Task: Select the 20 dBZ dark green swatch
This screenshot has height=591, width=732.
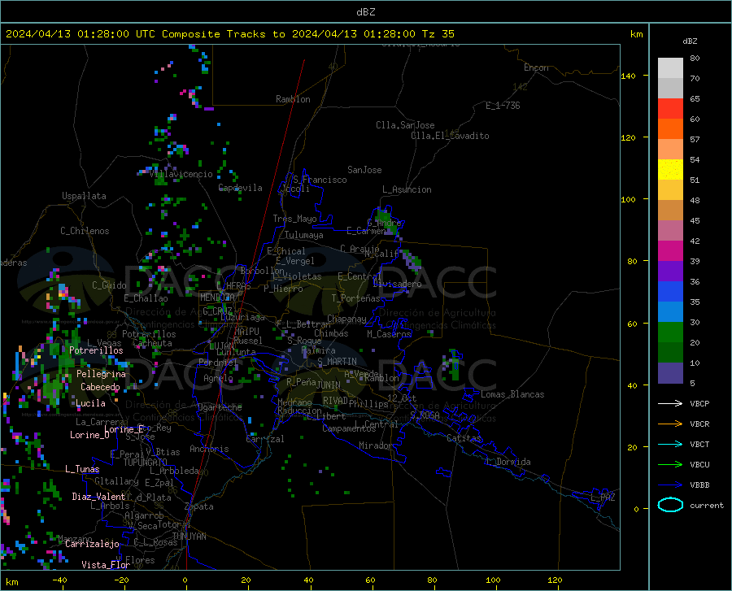Action: tap(670, 352)
